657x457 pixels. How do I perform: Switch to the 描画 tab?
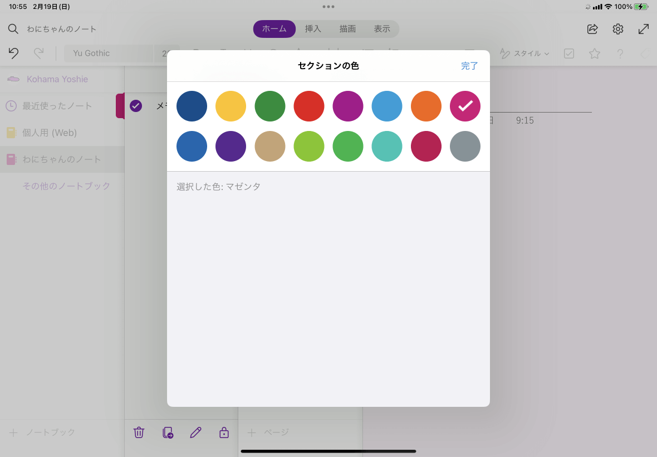(347, 29)
